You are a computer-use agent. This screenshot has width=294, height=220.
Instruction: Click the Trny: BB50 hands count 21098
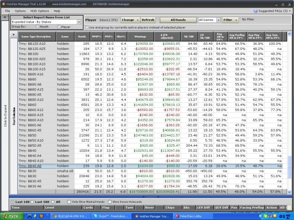pos(84,135)
